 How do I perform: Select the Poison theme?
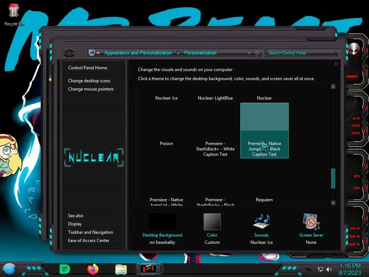pyautogui.click(x=166, y=144)
